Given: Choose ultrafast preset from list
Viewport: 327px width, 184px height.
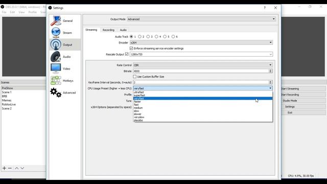Looking at the screenshot, I should point(203,92).
